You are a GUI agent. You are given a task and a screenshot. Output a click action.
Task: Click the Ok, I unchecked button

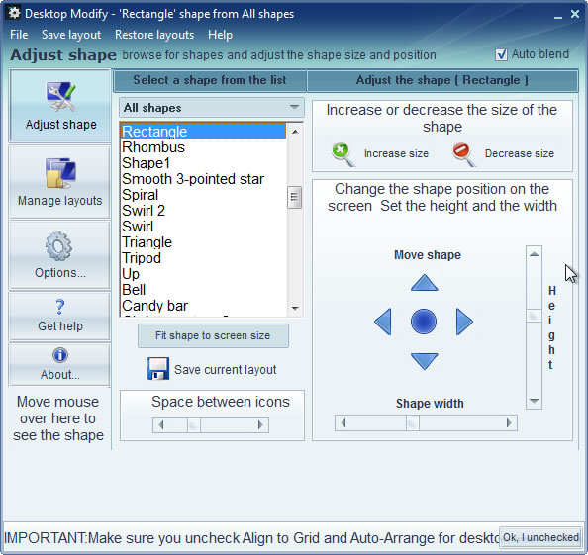[x=540, y=538]
